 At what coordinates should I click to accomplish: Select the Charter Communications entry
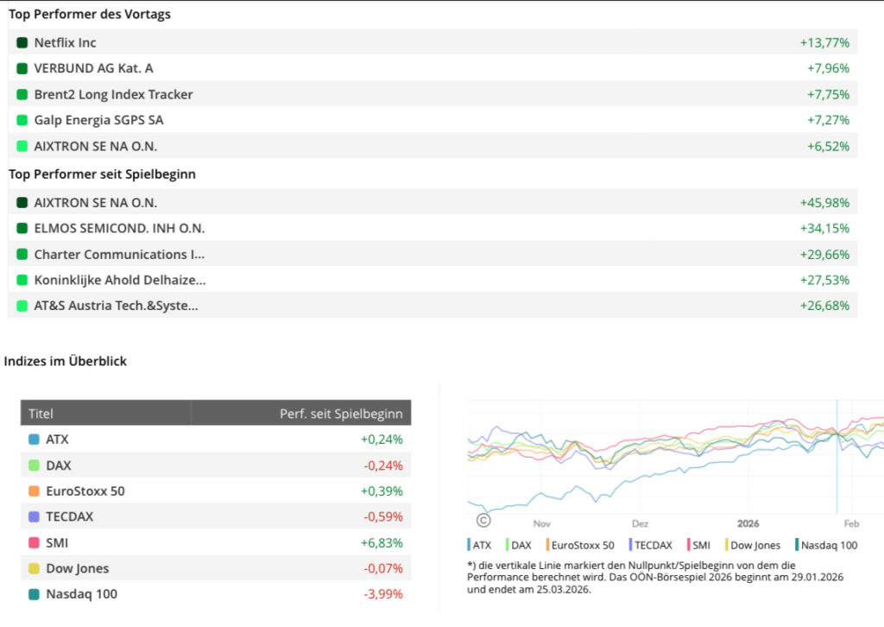point(119,254)
